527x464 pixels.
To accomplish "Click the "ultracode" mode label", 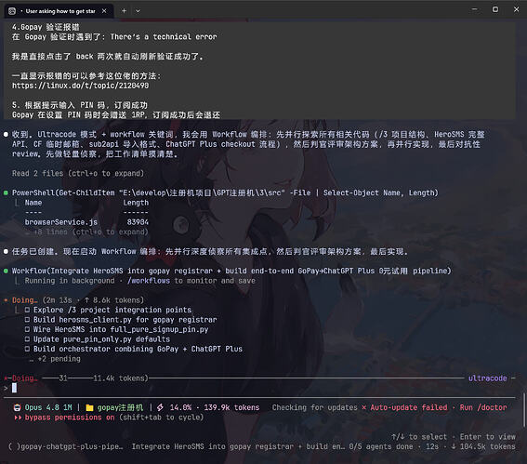I will pyautogui.click(x=488, y=378).
